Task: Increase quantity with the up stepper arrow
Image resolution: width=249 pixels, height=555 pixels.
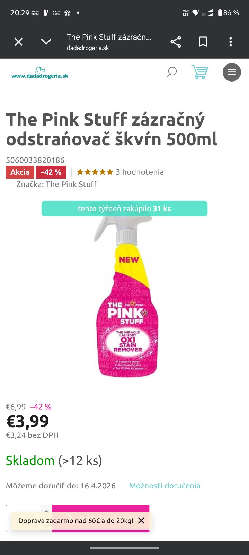Action: tap(46, 510)
